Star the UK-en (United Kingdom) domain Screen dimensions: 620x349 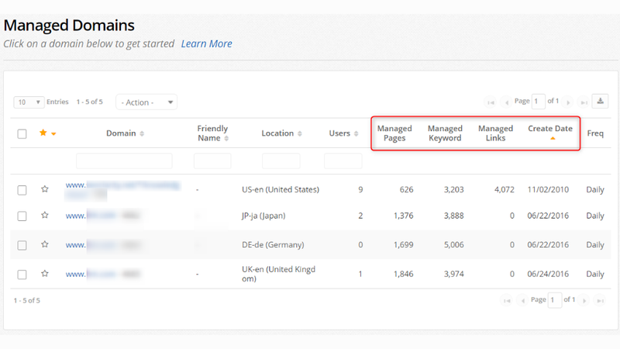45,274
